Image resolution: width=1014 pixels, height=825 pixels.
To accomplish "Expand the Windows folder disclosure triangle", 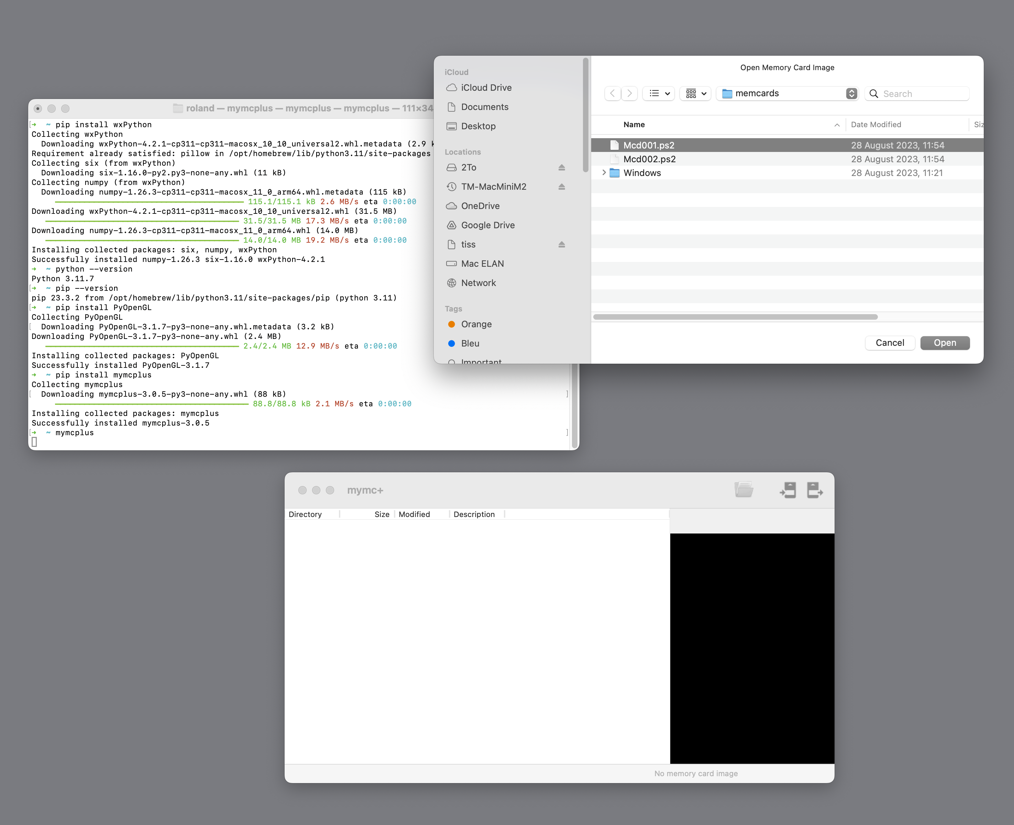I will pos(604,173).
